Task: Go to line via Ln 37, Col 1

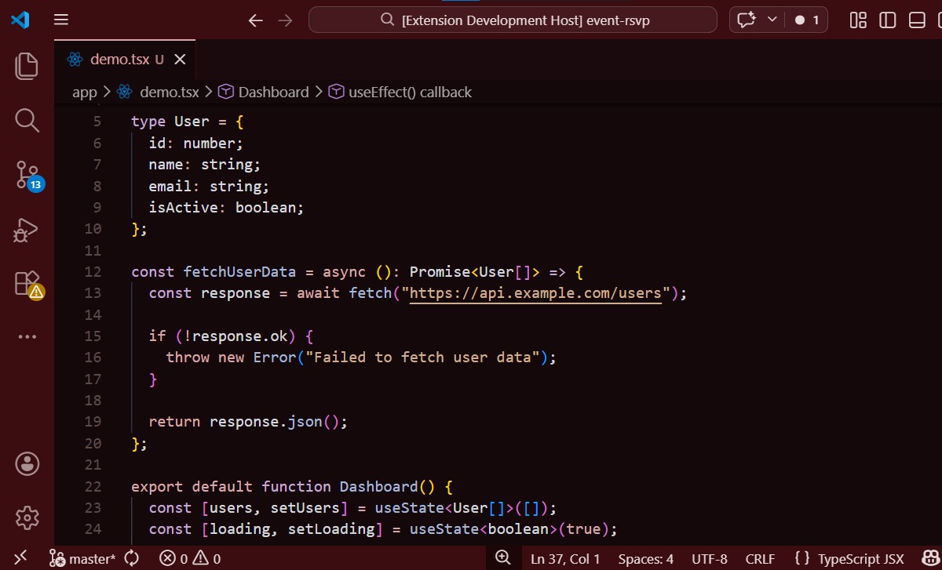Action: (x=565, y=558)
